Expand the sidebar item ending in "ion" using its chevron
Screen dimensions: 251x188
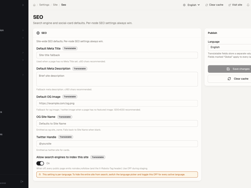tap(23, 30)
